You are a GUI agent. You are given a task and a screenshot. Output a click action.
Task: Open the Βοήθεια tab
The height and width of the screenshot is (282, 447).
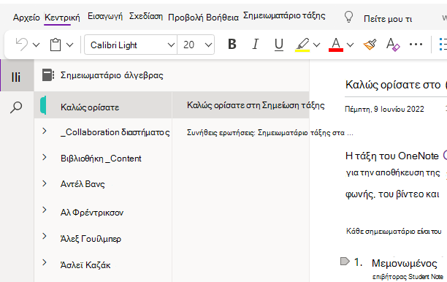(x=222, y=18)
